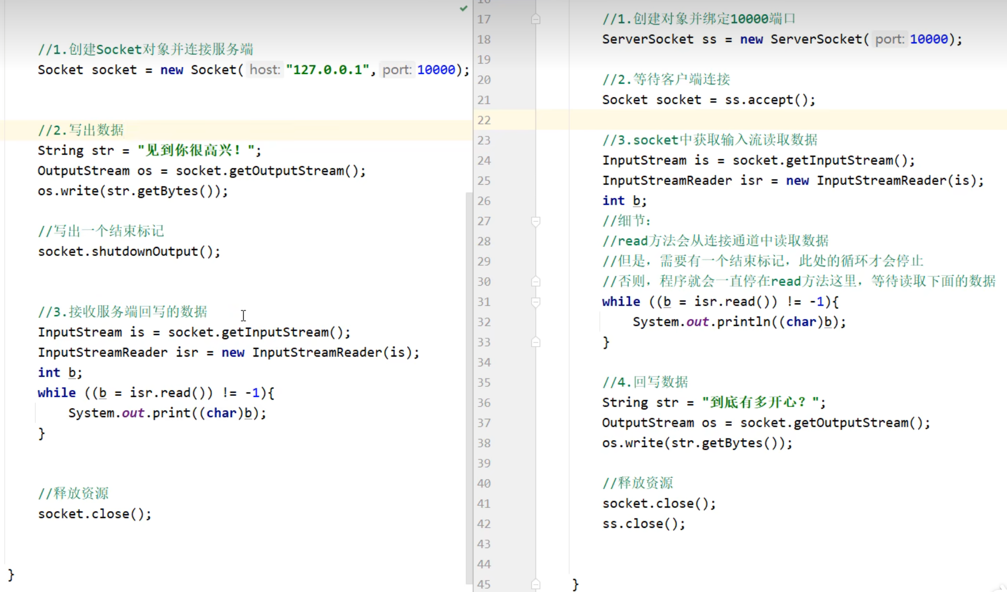This screenshot has height=592, width=1007.
Task: Click line number 41 in gutter
Action: tap(484, 504)
